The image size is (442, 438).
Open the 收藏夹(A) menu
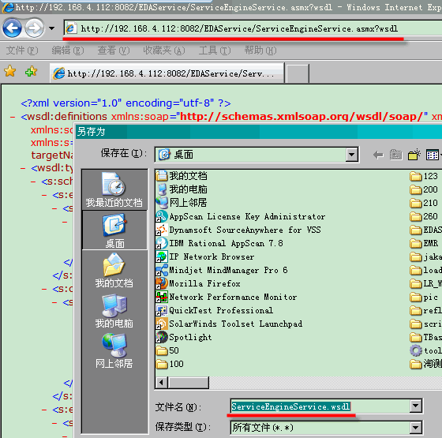pos(164,51)
